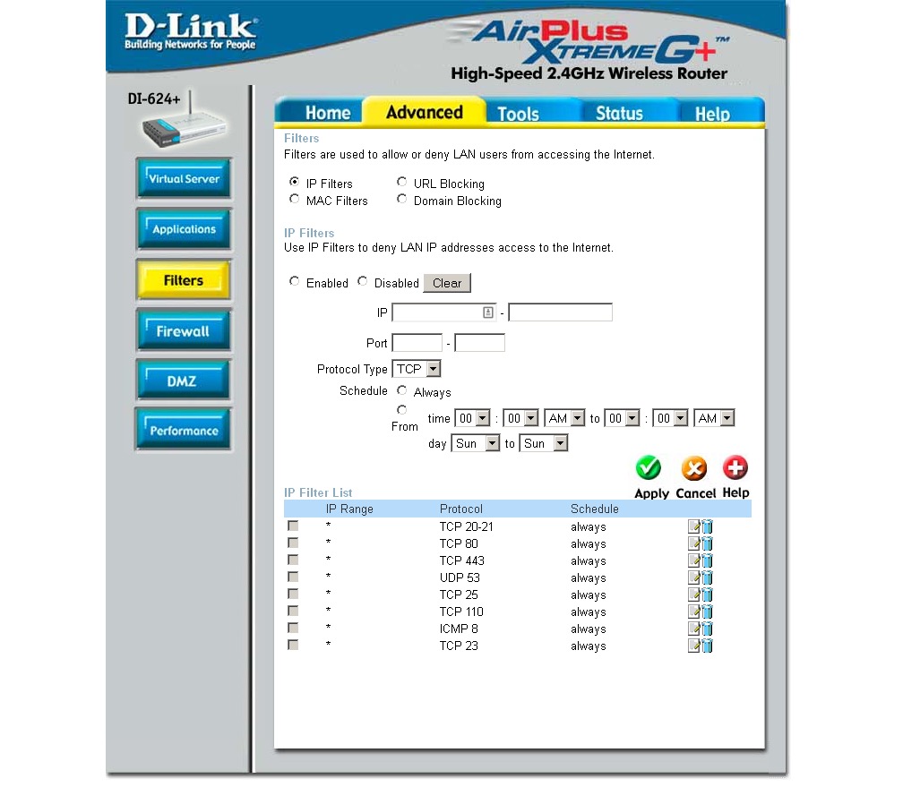Screen dimensions: 903x787
Task: Select the IP Filters radio button
Action: [294, 182]
